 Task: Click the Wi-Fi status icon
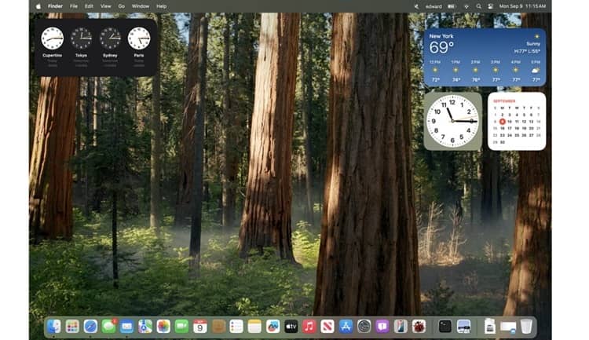pyautogui.click(x=466, y=6)
